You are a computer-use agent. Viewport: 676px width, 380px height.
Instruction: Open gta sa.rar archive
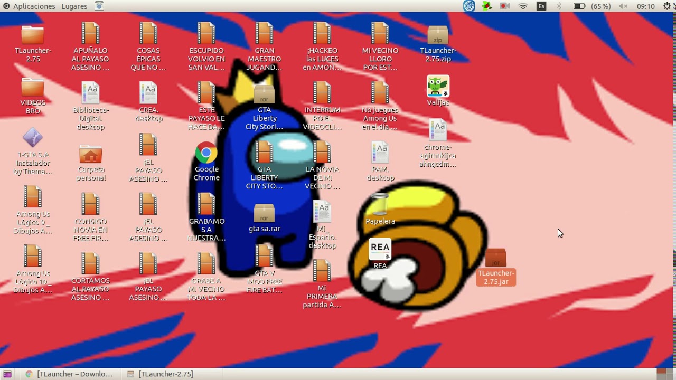click(264, 213)
